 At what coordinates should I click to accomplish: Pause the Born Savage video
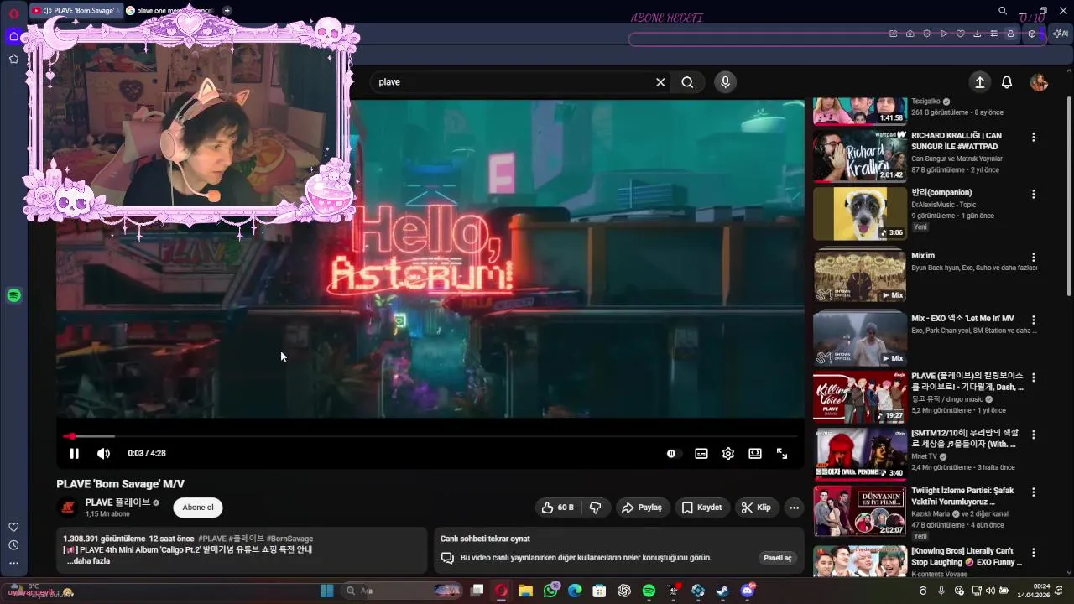click(74, 453)
